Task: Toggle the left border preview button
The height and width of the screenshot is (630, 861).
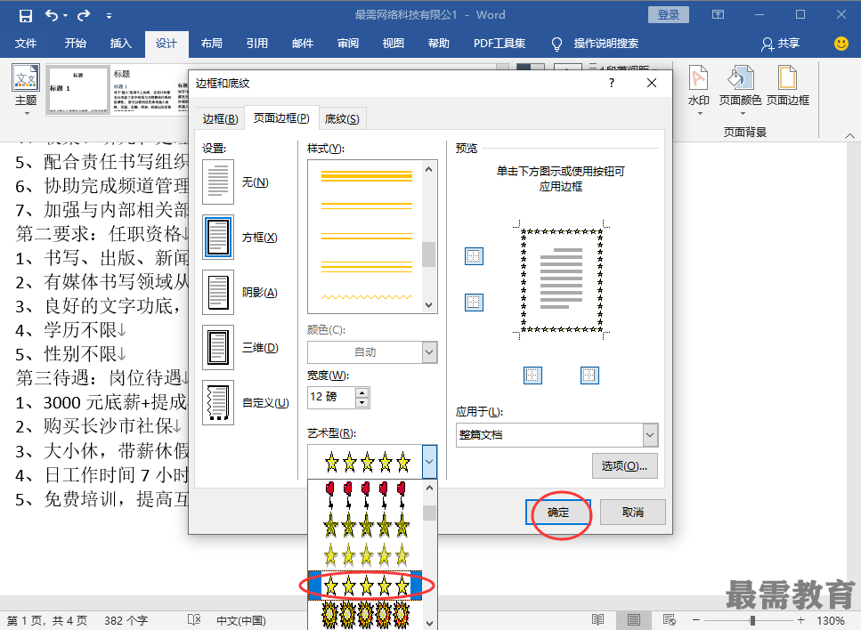Action: tap(532, 376)
